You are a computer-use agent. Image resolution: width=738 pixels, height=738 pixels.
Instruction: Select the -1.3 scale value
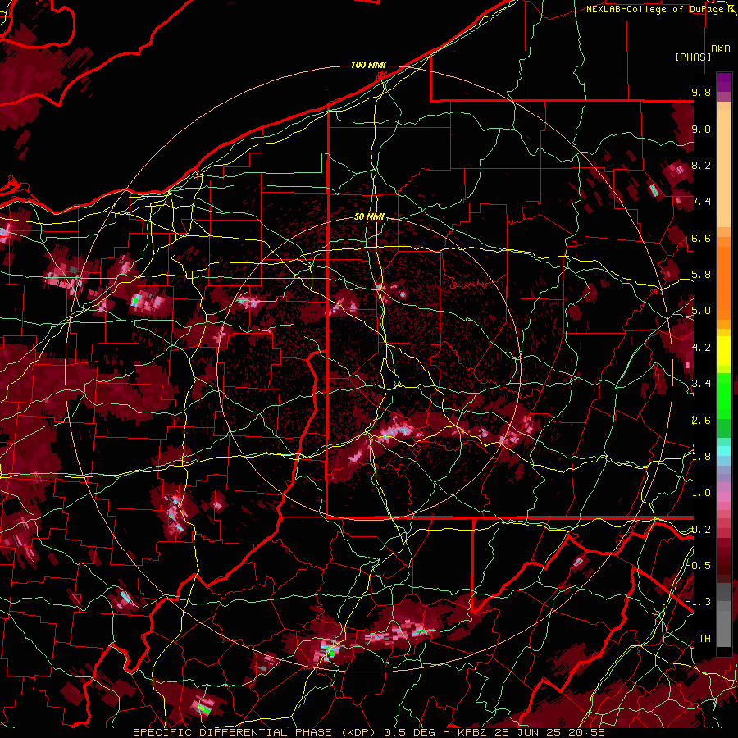click(x=698, y=603)
